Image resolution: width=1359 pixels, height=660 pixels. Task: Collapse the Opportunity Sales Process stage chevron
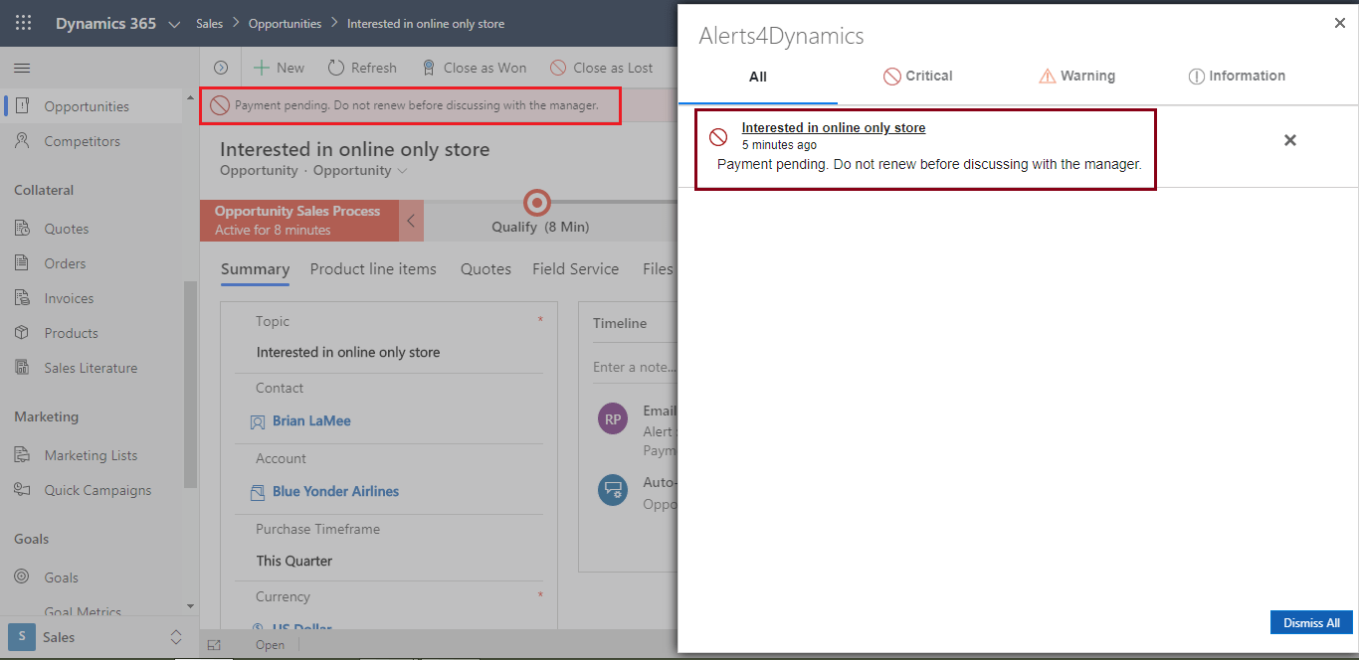point(411,220)
